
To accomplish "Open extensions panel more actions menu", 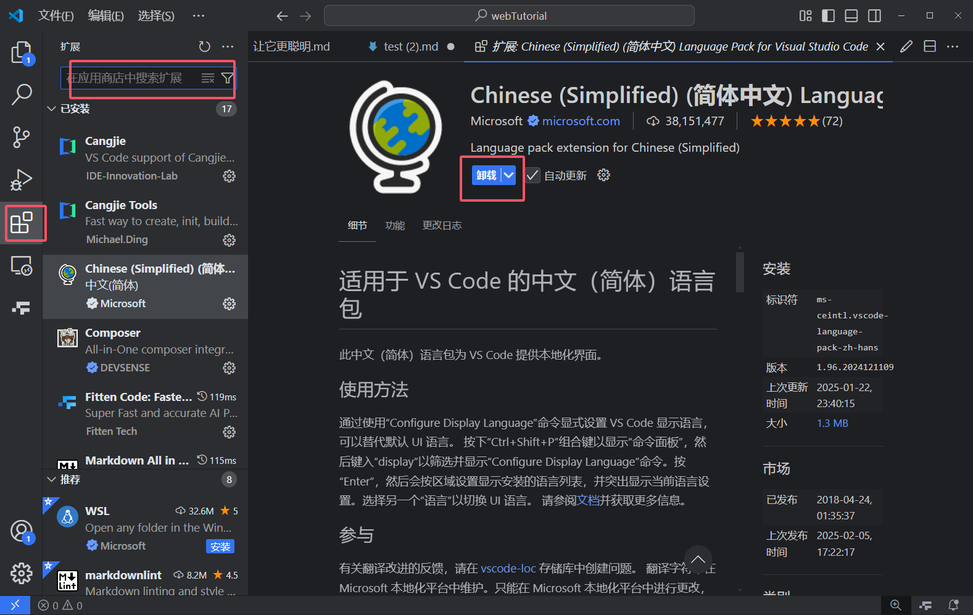I will pyautogui.click(x=228, y=47).
